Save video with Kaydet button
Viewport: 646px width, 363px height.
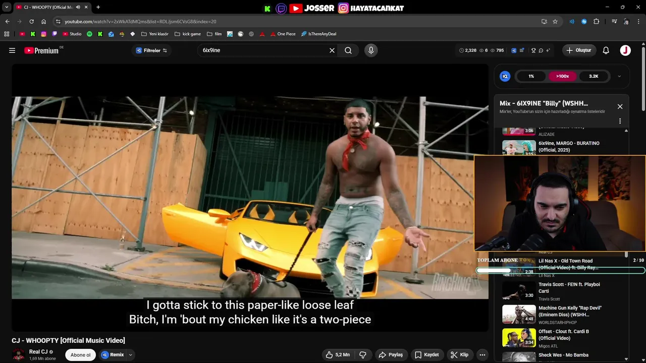pyautogui.click(x=427, y=355)
